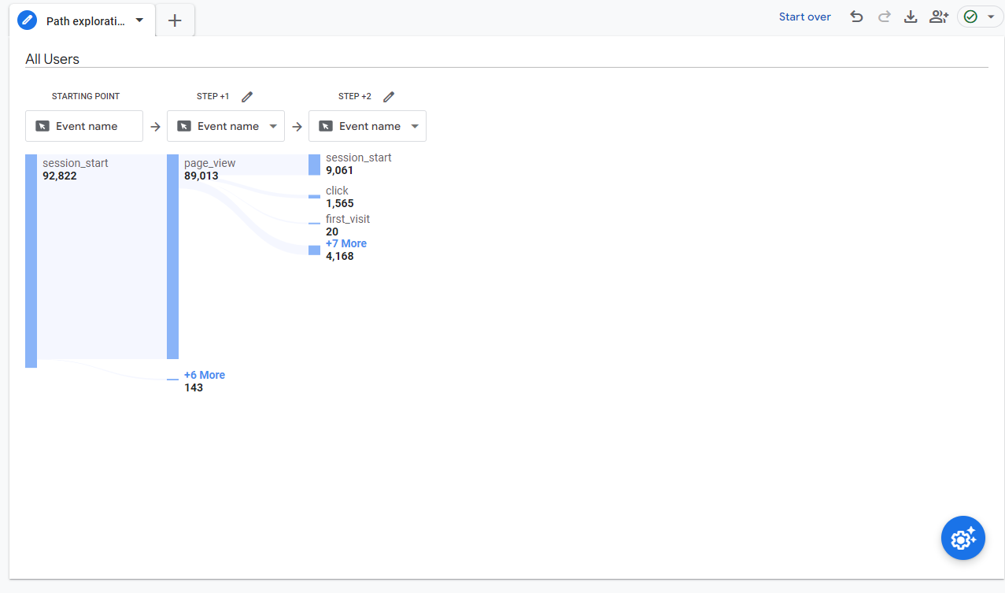The height and width of the screenshot is (593, 1005).
Task: Click the redo arrow icon
Action: [884, 17]
